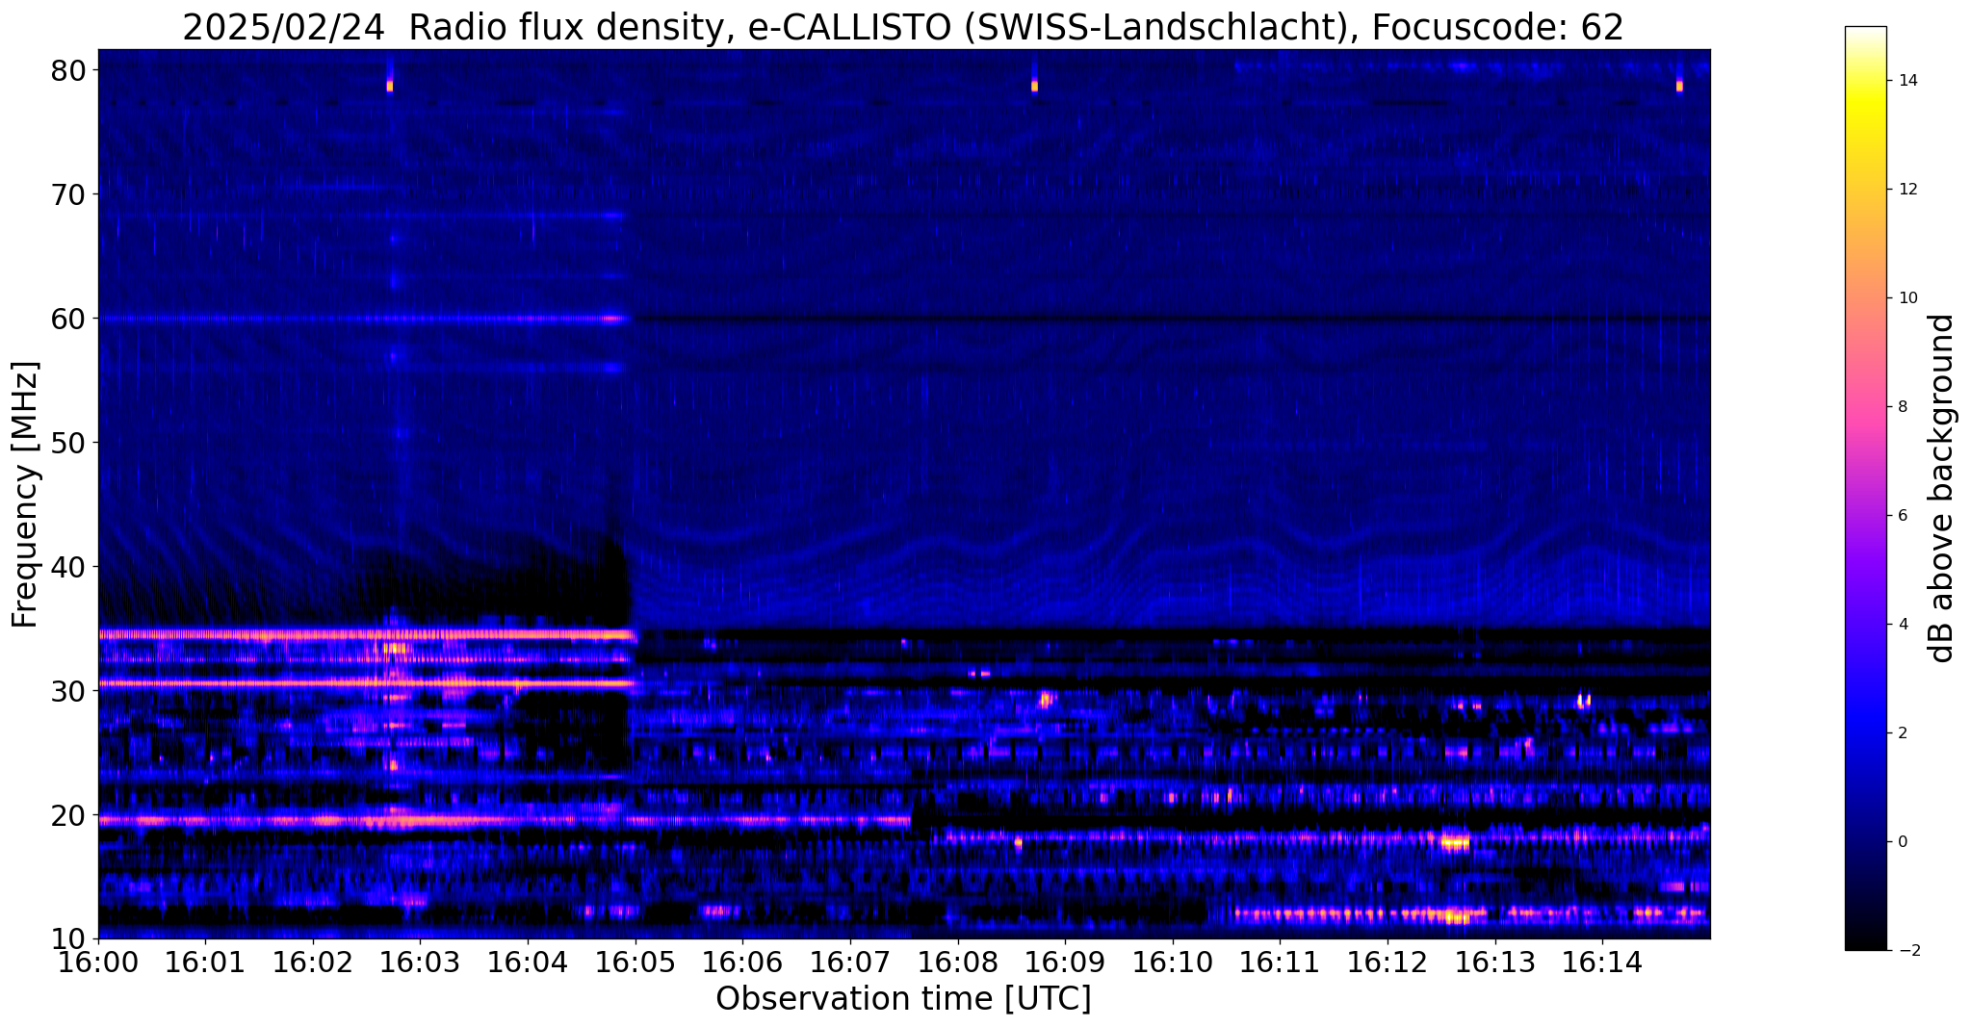The height and width of the screenshot is (1027, 1971).
Task: Click the 16:04 time tick label
Action: tap(528, 961)
